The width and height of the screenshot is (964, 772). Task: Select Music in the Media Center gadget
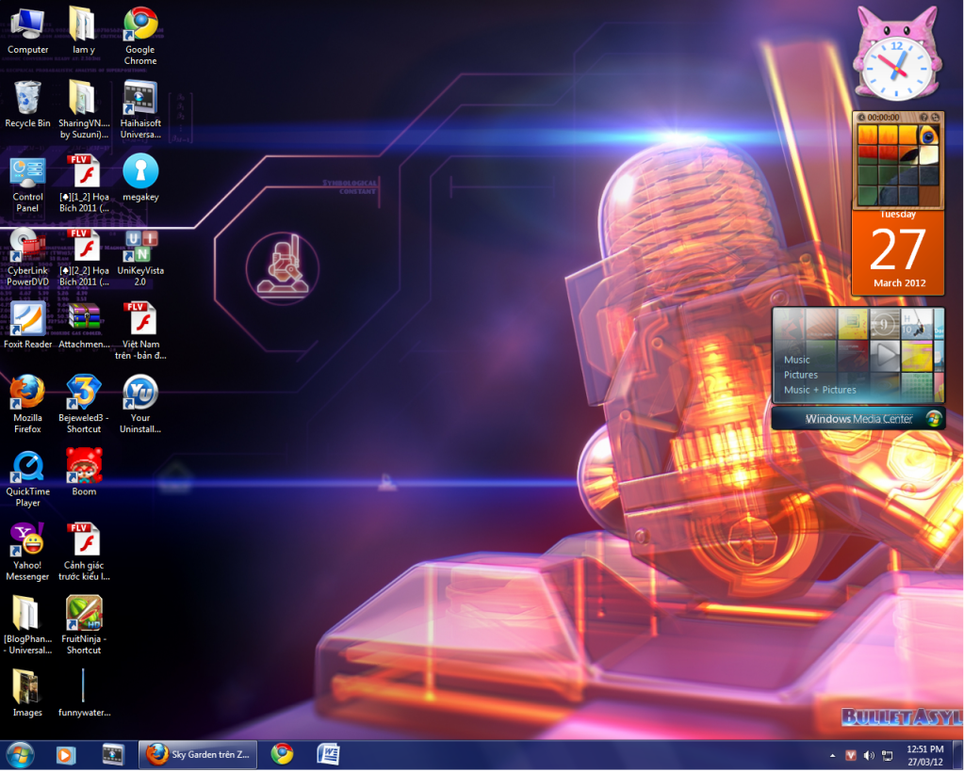(x=797, y=360)
